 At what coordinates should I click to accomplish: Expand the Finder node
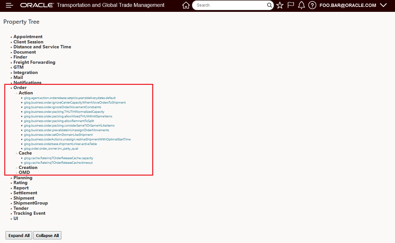click(x=20, y=57)
